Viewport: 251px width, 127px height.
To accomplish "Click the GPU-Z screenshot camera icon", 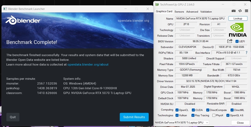I will click(233, 11).
